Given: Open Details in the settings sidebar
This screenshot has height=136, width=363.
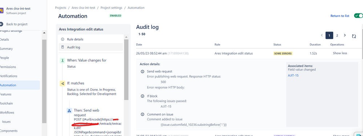Looking at the screenshot, I should [4, 39].
